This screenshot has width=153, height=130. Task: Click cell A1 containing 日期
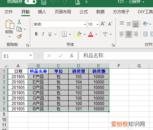[18, 71]
